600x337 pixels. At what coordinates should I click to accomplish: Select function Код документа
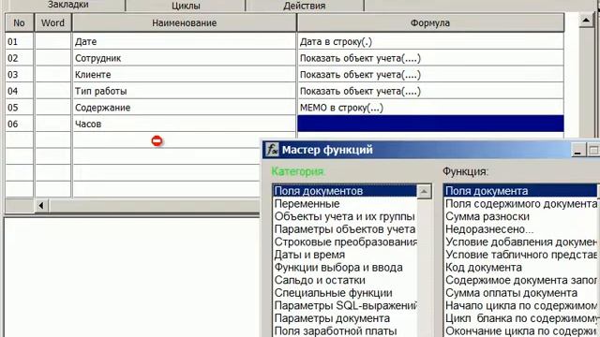pyautogui.click(x=521, y=267)
